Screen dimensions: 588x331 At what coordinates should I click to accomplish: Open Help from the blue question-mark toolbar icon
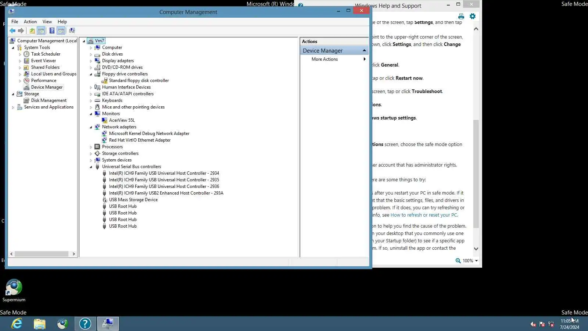[x=52, y=31]
